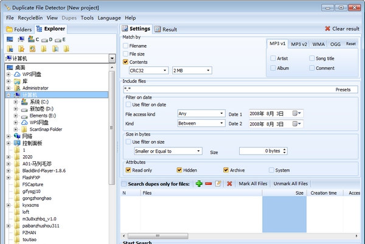Open the Smaller or Equal to dropdown
This screenshot has height=244, width=365.
click(168, 151)
